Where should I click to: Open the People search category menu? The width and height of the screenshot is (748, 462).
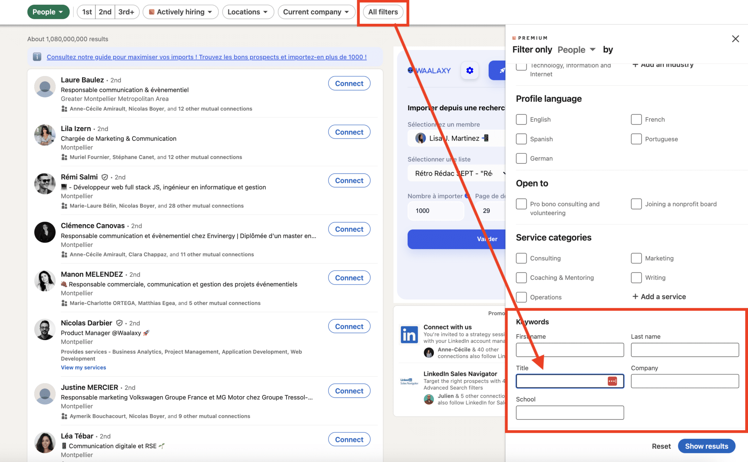pyautogui.click(x=48, y=12)
